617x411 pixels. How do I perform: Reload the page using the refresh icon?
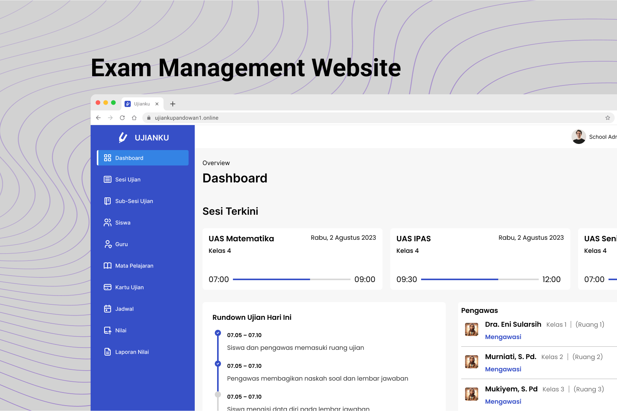(122, 118)
